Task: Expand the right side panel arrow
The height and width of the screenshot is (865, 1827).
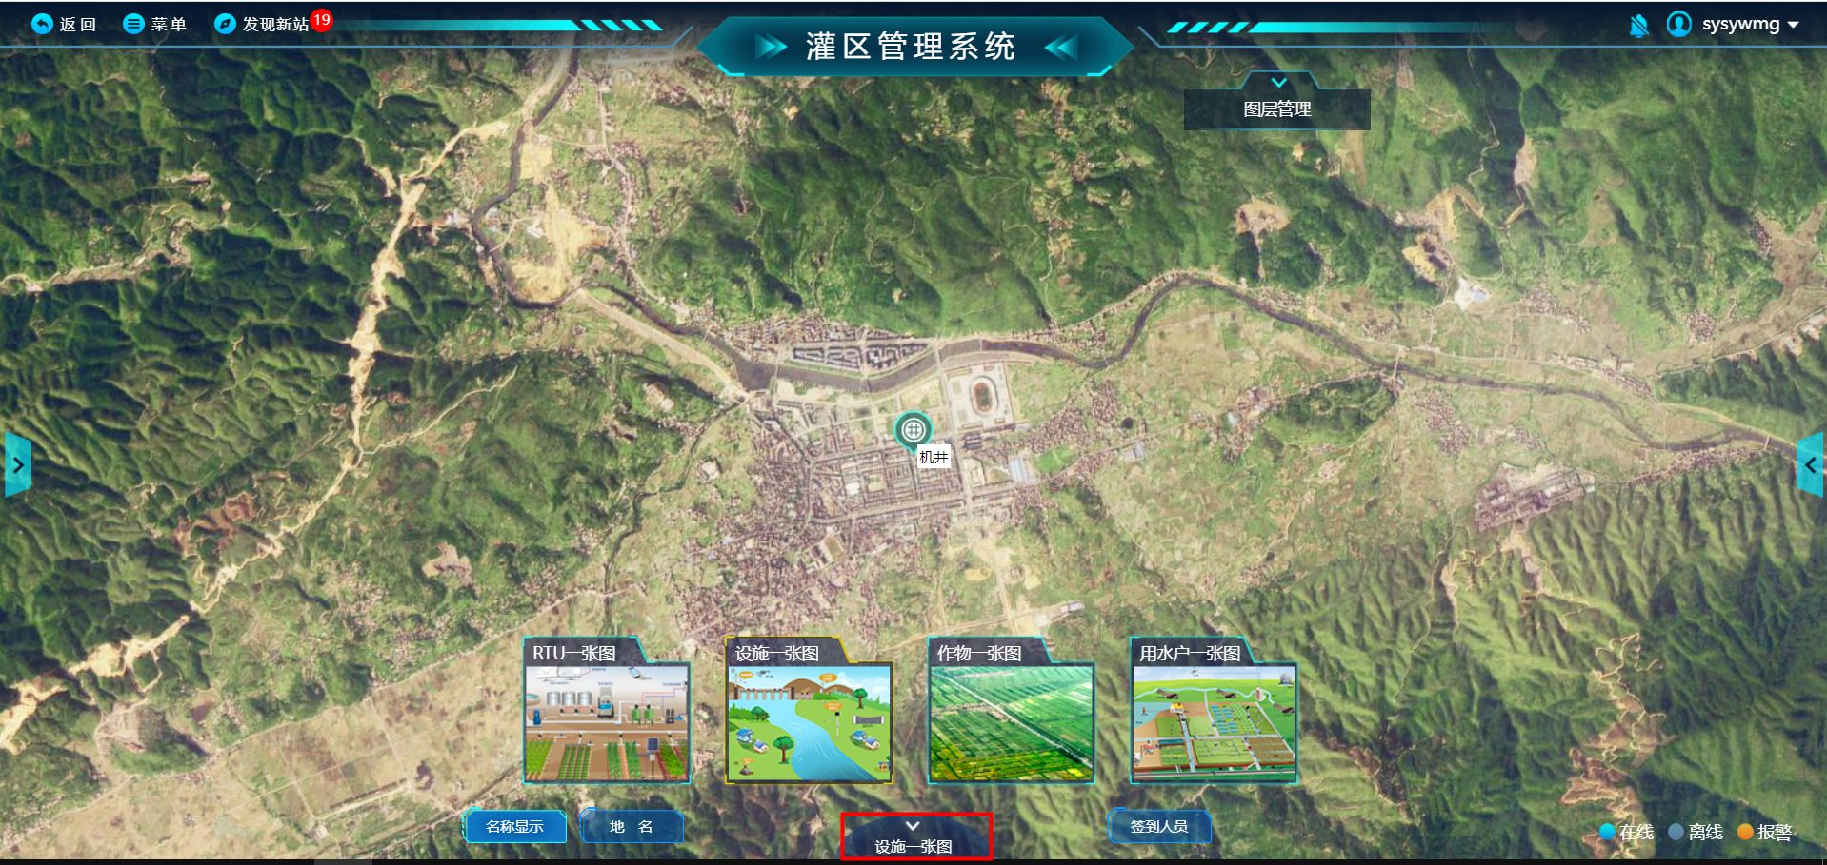Action: click(x=1810, y=464)
